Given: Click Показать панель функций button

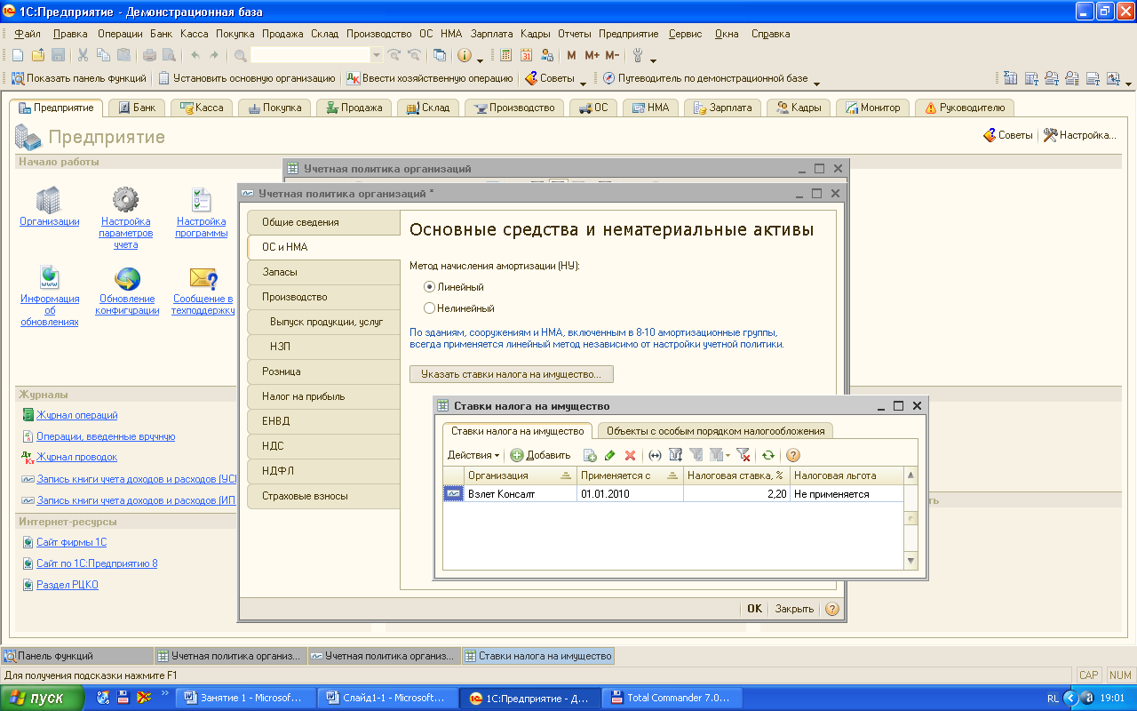Looking at the screenshot, I should (78, 78).
